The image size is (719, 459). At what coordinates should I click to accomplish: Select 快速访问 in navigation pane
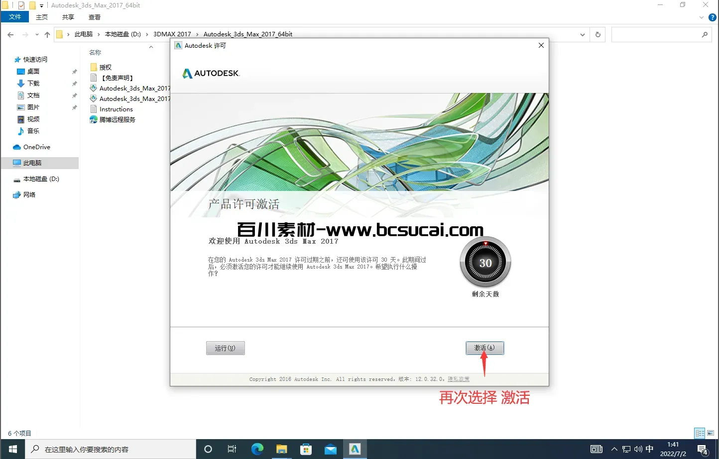tap(35, 59)
